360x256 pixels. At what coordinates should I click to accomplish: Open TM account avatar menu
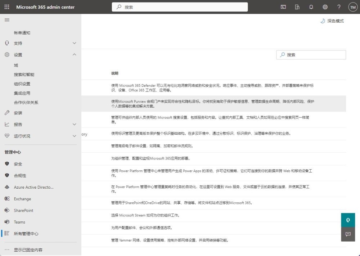tap(353, 7)
